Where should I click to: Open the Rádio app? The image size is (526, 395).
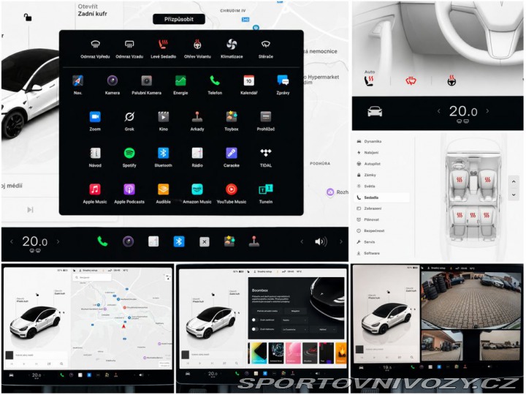point(197,153)
